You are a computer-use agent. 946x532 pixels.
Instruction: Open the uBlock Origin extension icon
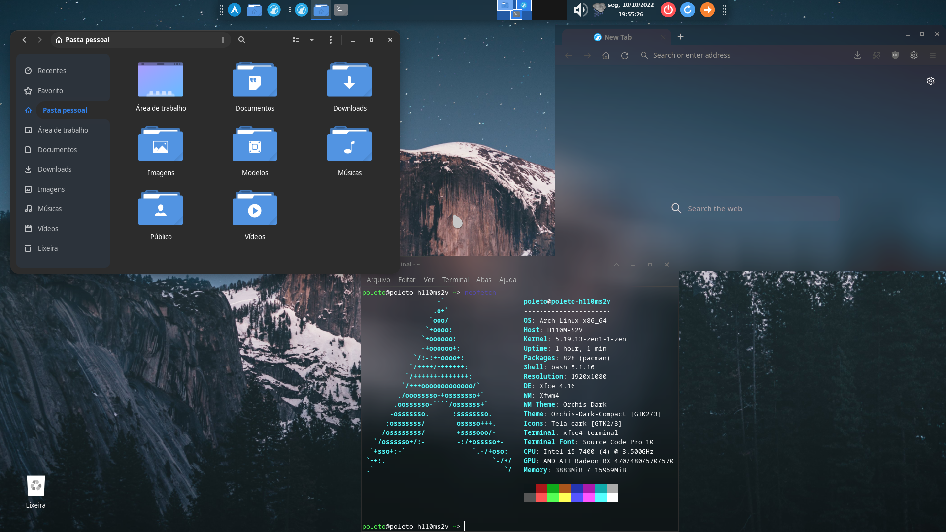click(x=895, y=55)
